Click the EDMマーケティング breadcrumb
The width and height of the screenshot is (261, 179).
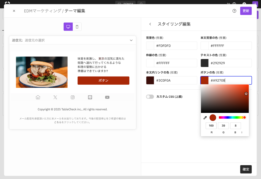(43, 11)
